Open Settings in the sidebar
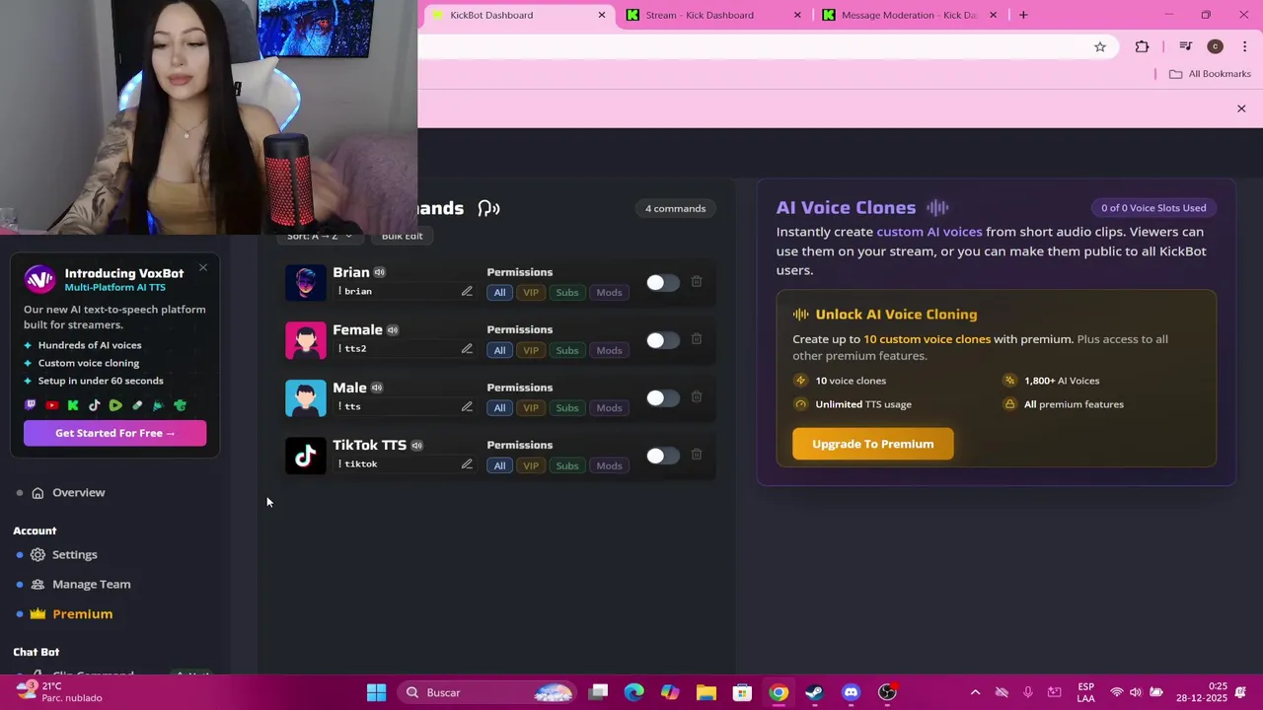Image resolution: width=1263 pixels, height=710 pixels. 74,555
